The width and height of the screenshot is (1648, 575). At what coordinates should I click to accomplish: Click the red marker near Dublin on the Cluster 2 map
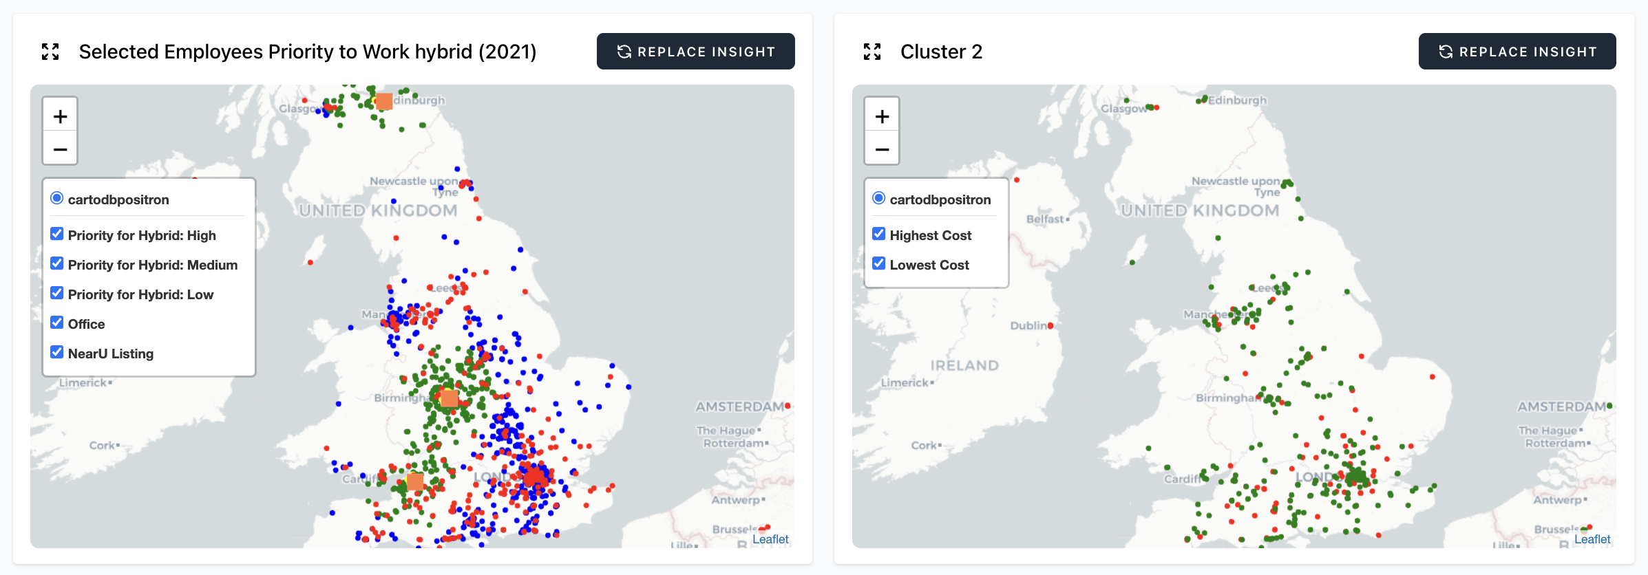click(1050, 325)
